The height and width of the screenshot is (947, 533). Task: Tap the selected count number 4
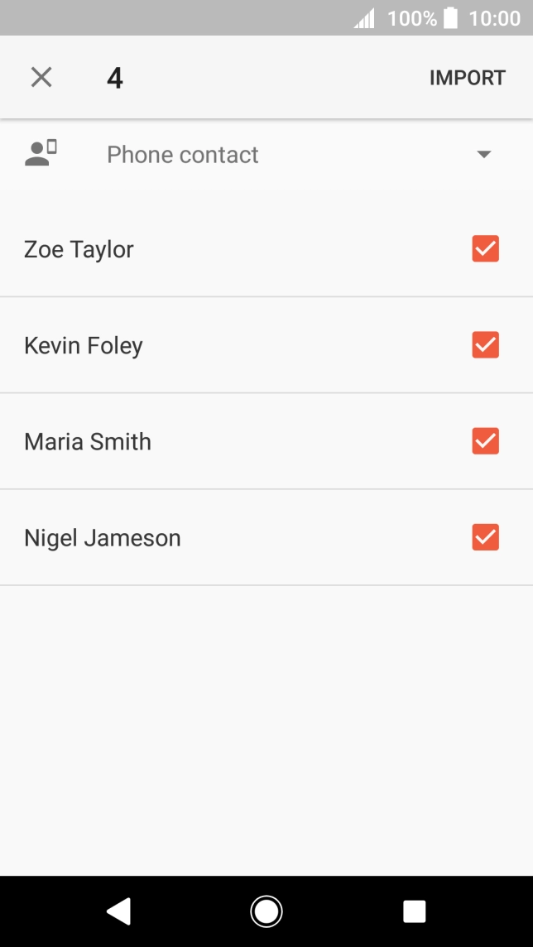tap(115, 79)
